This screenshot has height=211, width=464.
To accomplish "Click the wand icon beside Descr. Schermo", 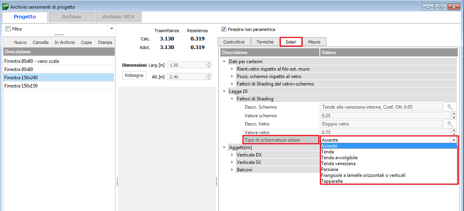I will pyautogui.click(x=450, y=107).
